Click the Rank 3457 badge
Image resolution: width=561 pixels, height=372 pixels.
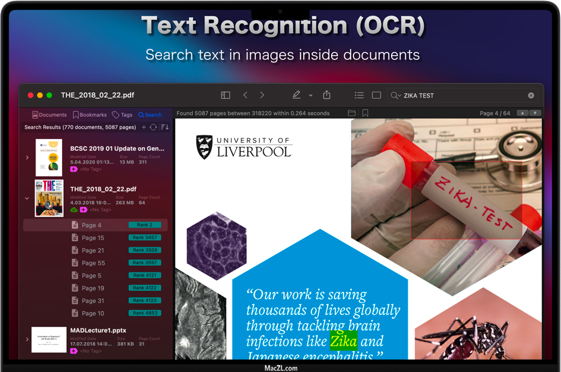(145, 238)
